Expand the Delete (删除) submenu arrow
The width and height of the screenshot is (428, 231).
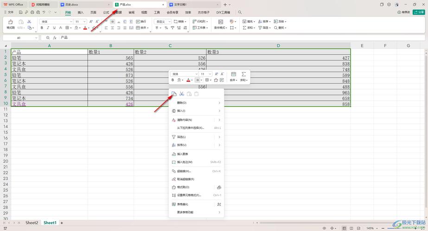pos(219,103)
